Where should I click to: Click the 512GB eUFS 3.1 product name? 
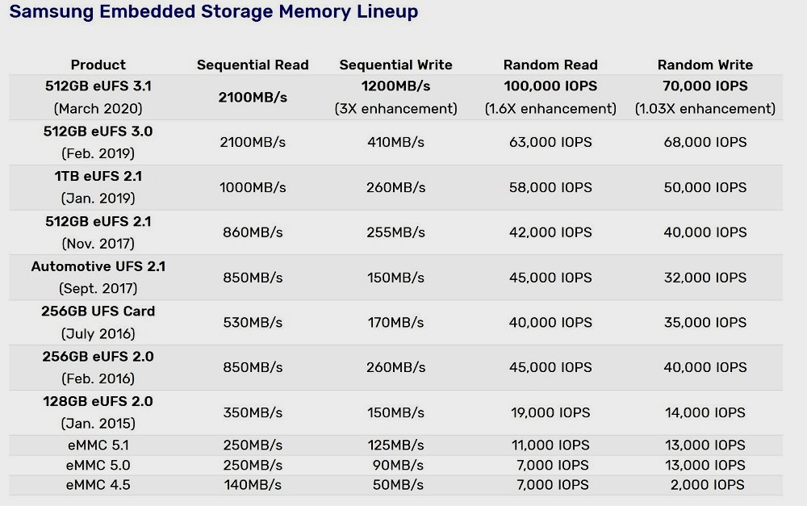point(98,86)
